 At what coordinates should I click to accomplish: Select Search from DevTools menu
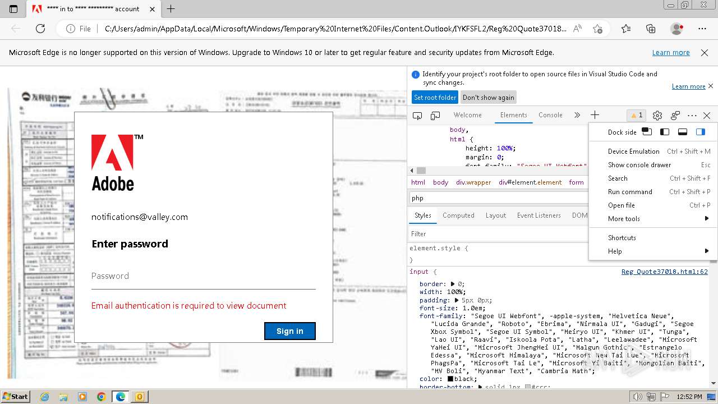click(653, 178)
